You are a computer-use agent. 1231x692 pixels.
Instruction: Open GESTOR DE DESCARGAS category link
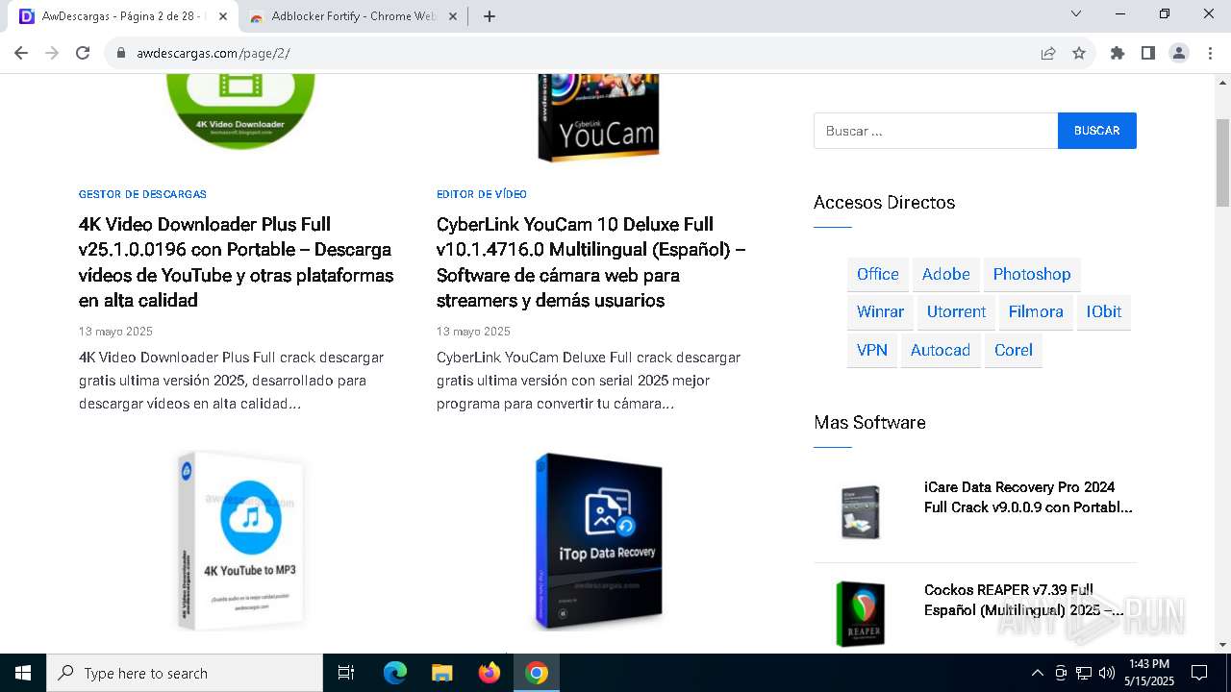point(142,194)
